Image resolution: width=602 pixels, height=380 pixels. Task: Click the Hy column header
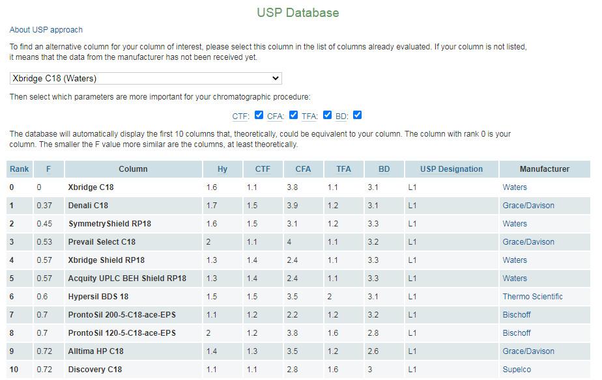point(222,169)
